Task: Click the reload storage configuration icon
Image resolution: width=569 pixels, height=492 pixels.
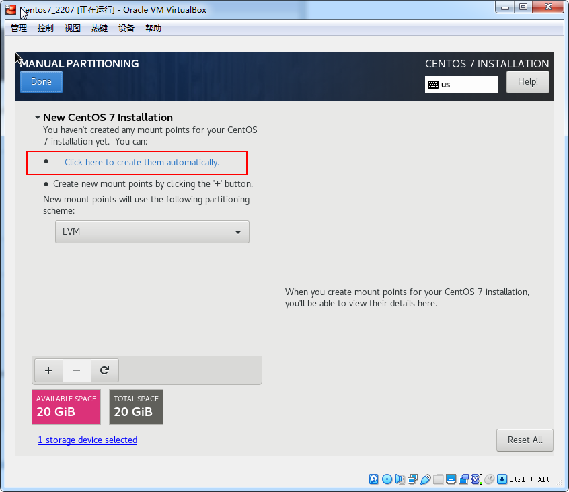Action: pyautogui.click(x=104, y=370)
